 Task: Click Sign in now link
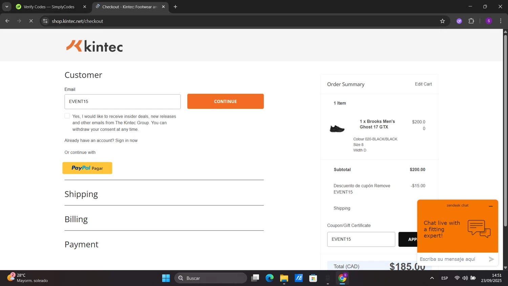click(x=126, y=140)
